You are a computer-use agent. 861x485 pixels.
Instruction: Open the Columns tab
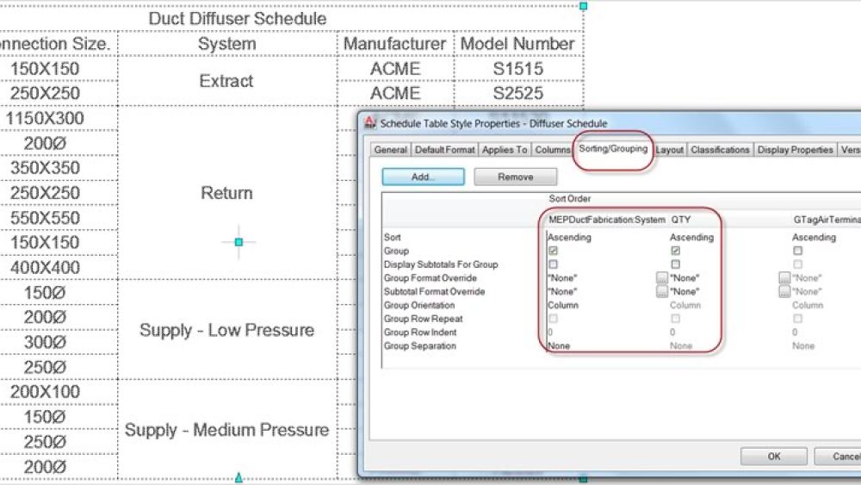[x=553, y=149]
